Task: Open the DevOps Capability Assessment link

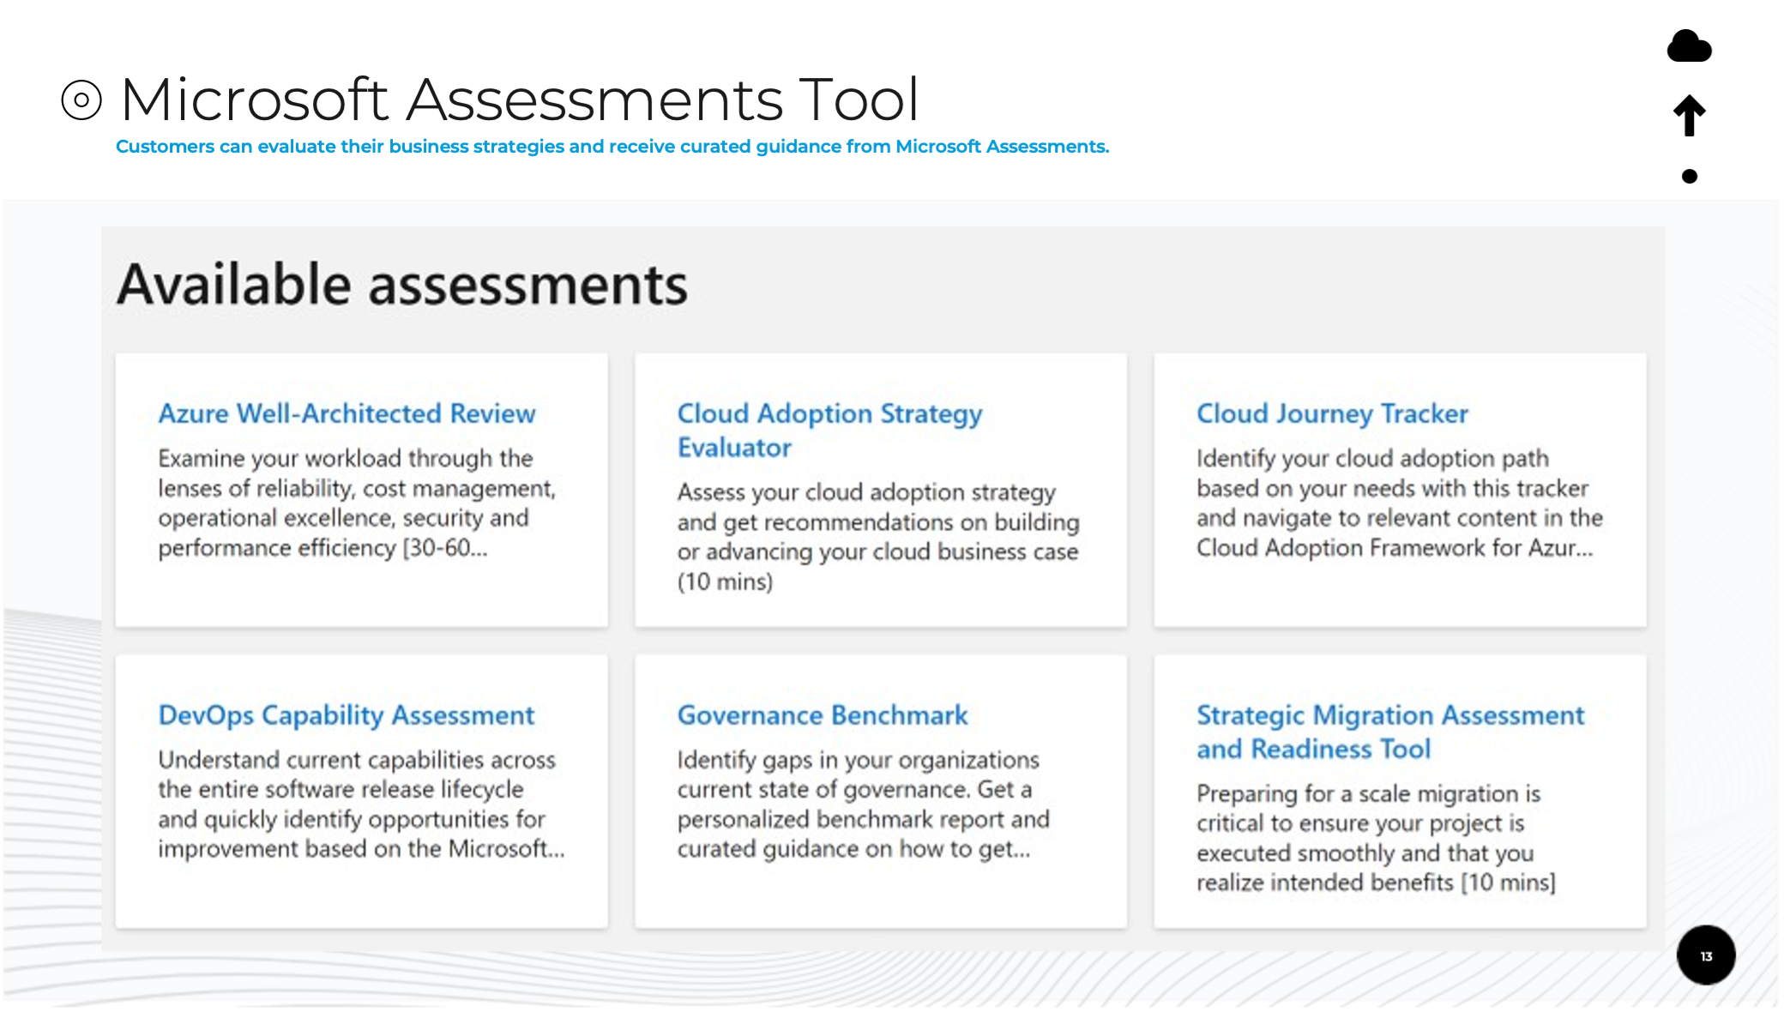Action: click(347, 715)
